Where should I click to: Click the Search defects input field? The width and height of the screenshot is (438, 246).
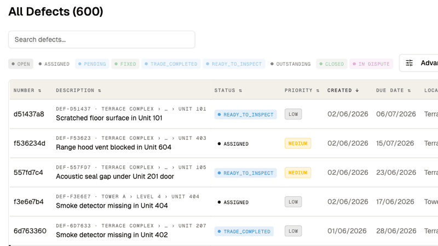102,39
